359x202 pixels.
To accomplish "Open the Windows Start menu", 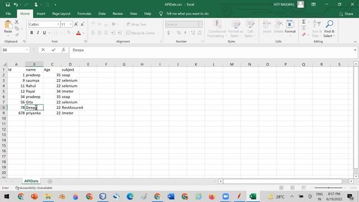I will pyautogui.click(x=6, y=196).
